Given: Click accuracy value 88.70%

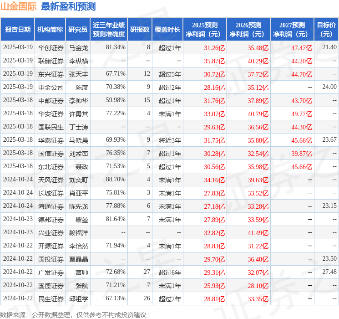Looking at the screenshot, I should tap(116, 179).
